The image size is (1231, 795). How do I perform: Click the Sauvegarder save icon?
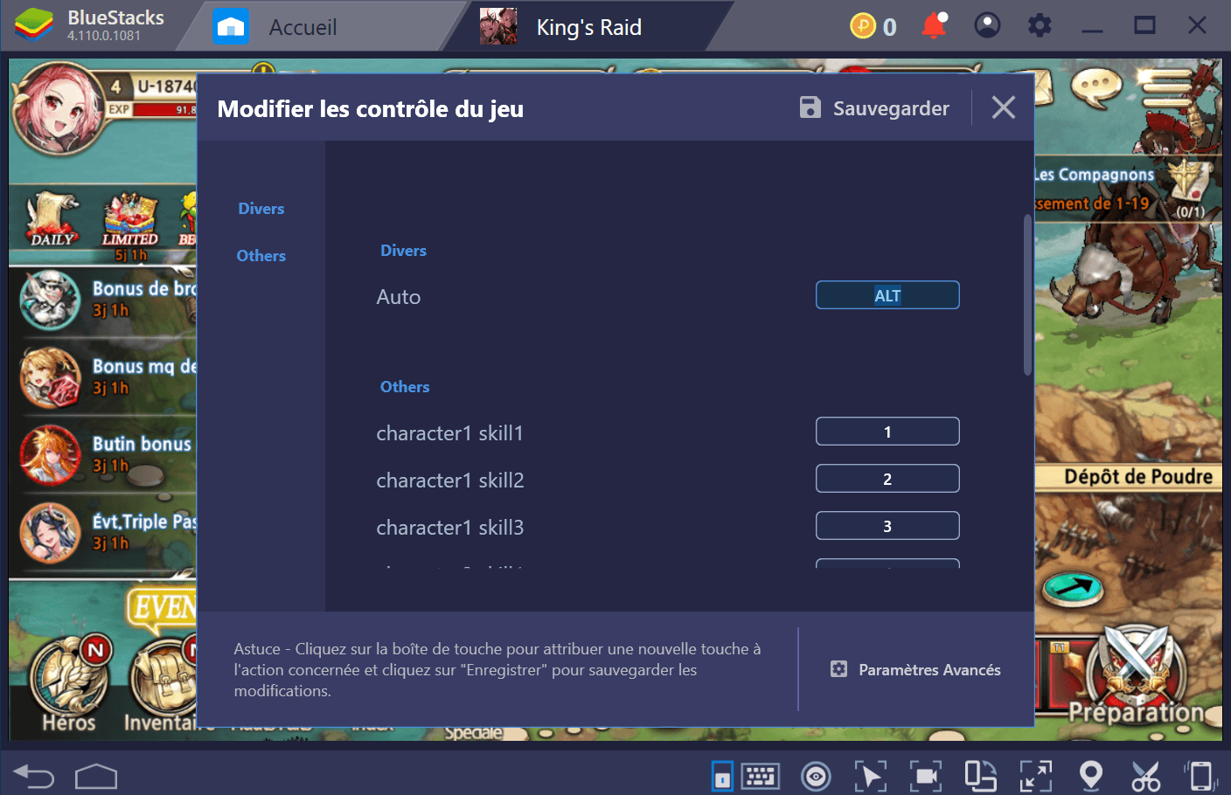click(810, 107)
